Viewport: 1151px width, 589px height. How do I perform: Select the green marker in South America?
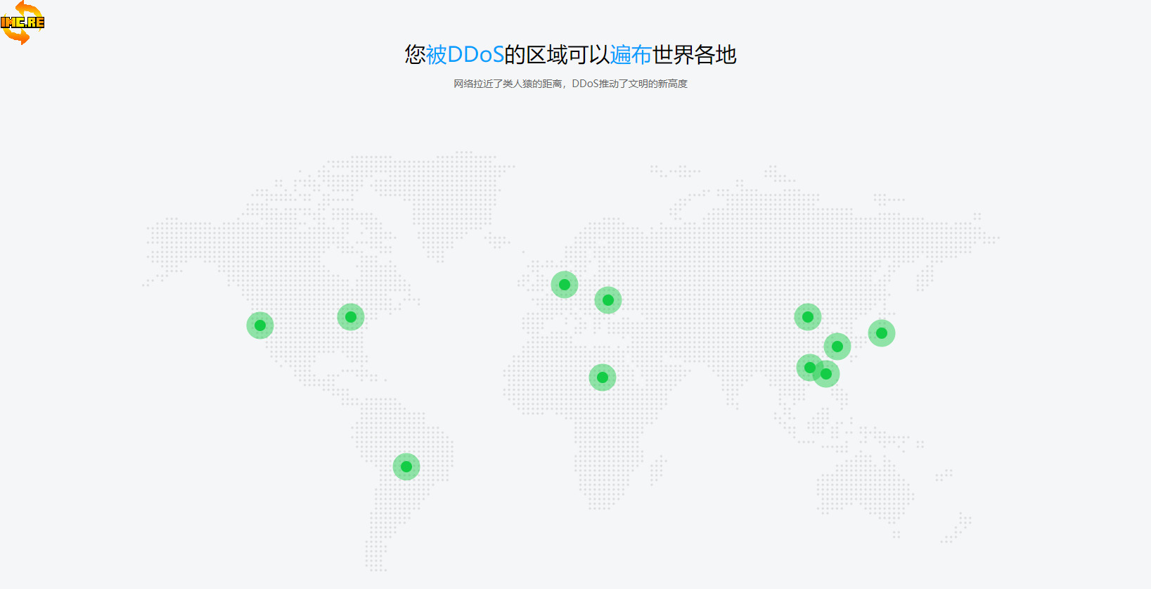click(x=406, y=467)
